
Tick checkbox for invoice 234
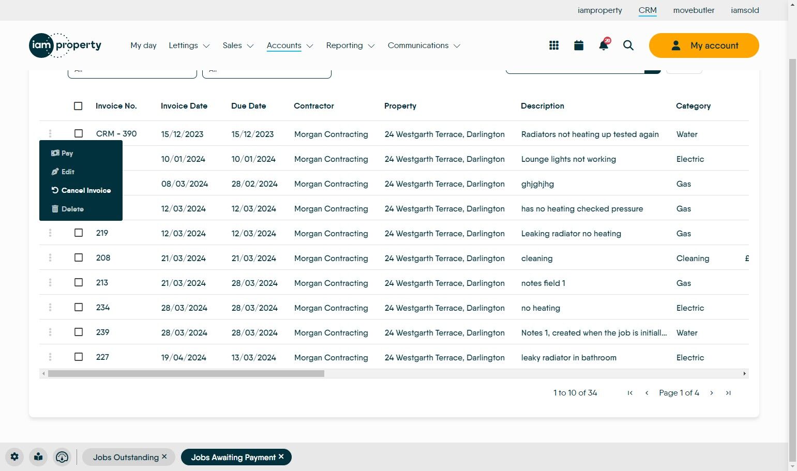pyautogui.click(x=79, y=307)
